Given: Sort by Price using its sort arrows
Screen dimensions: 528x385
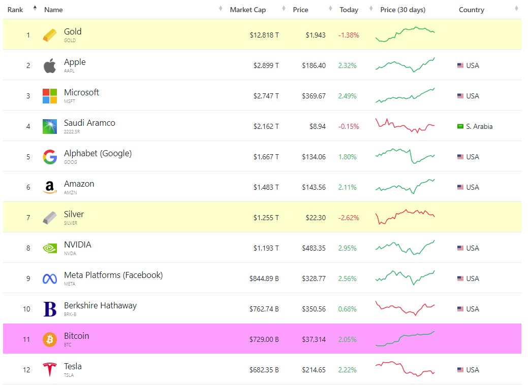Looking at the screenshot, I should click(330, 9).
